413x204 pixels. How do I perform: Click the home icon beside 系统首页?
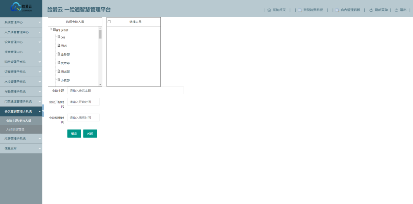(269, 10)
